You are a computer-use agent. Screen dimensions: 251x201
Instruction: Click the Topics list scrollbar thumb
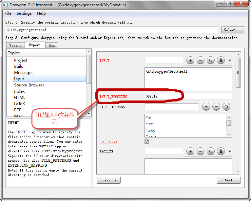(x=89, y=69)
